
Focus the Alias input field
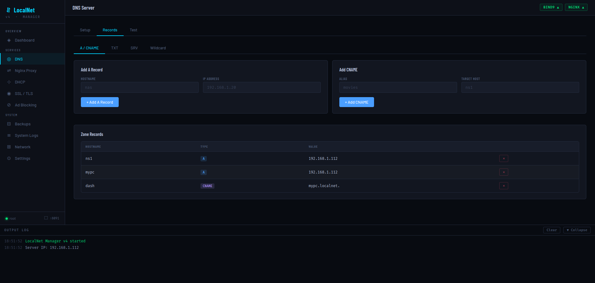(x=398, y=88)
